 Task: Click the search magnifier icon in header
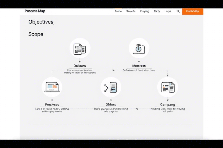[x=178, y=11]
